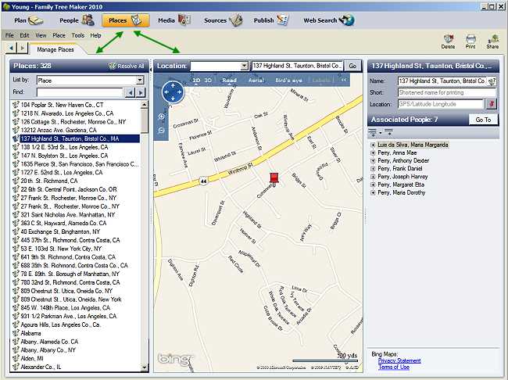This screenshot has width=508, height=380.
Task: Expand Perry, Anthony Dexter
Action: pos(373,161)
